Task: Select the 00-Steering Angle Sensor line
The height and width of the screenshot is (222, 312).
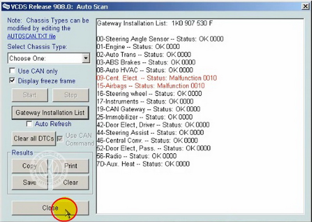Action: click(160, 39)
